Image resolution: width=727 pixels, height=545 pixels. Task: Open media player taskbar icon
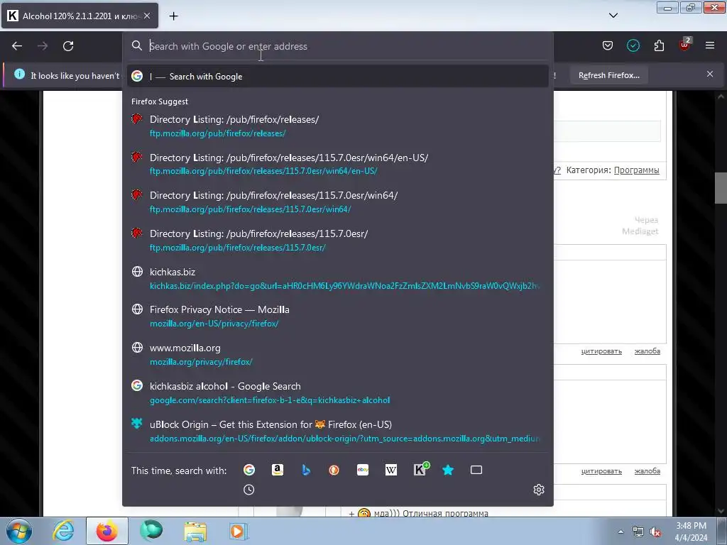click(239, 531)
